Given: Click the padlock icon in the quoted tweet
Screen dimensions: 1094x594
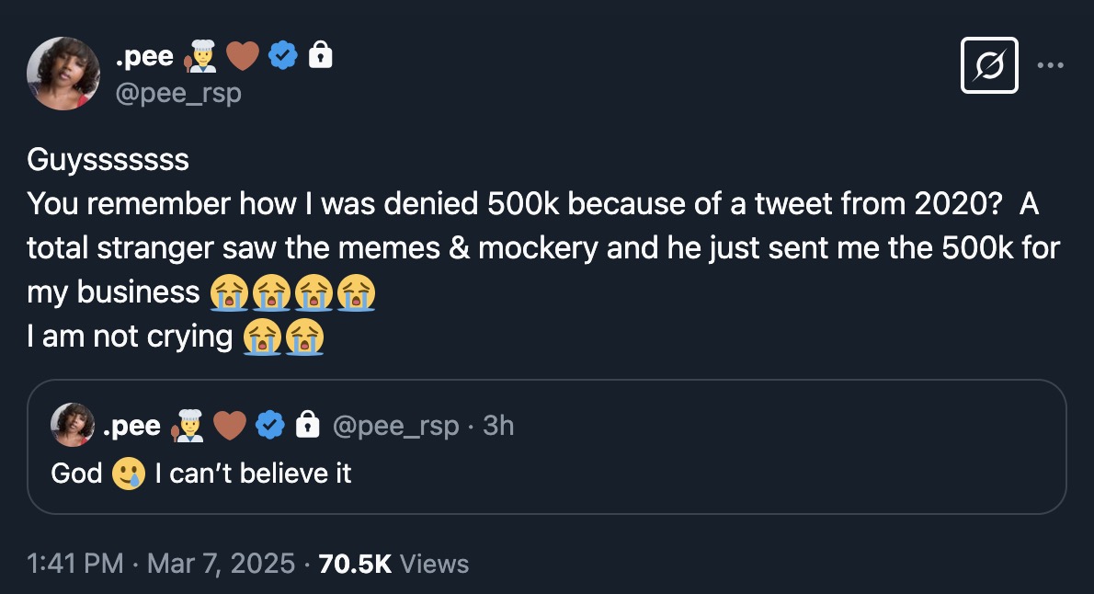Looking at the screenshot, I should pyautogui.click(x=307, y=426).
